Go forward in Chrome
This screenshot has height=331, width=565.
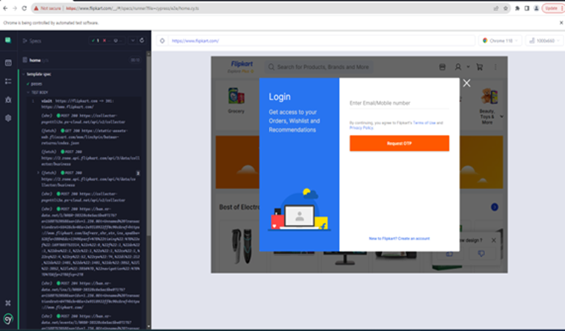(x=15, y=8)
